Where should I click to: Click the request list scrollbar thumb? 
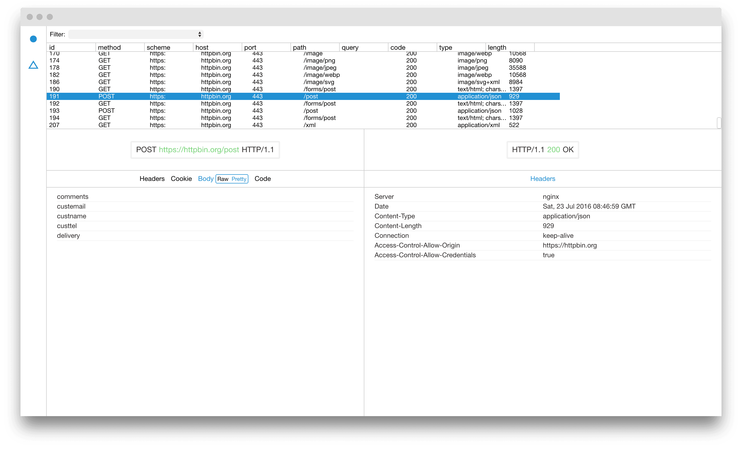(719, 123)
